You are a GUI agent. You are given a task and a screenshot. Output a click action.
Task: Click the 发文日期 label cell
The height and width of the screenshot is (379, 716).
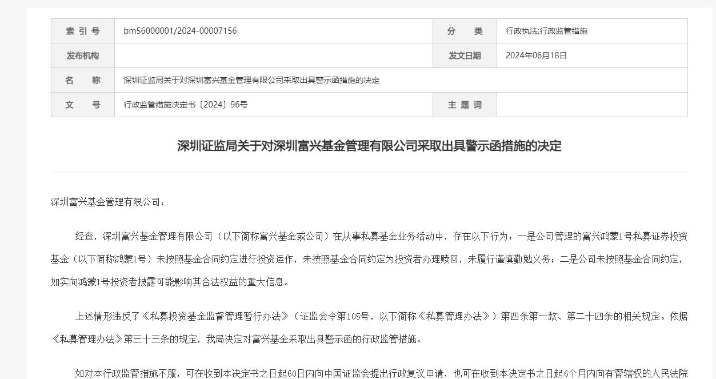[x=465, y=55]
